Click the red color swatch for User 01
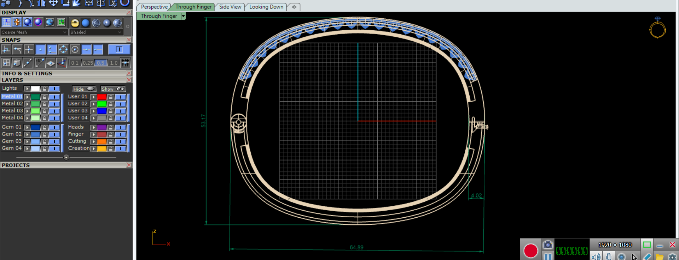 pos(102,97)
